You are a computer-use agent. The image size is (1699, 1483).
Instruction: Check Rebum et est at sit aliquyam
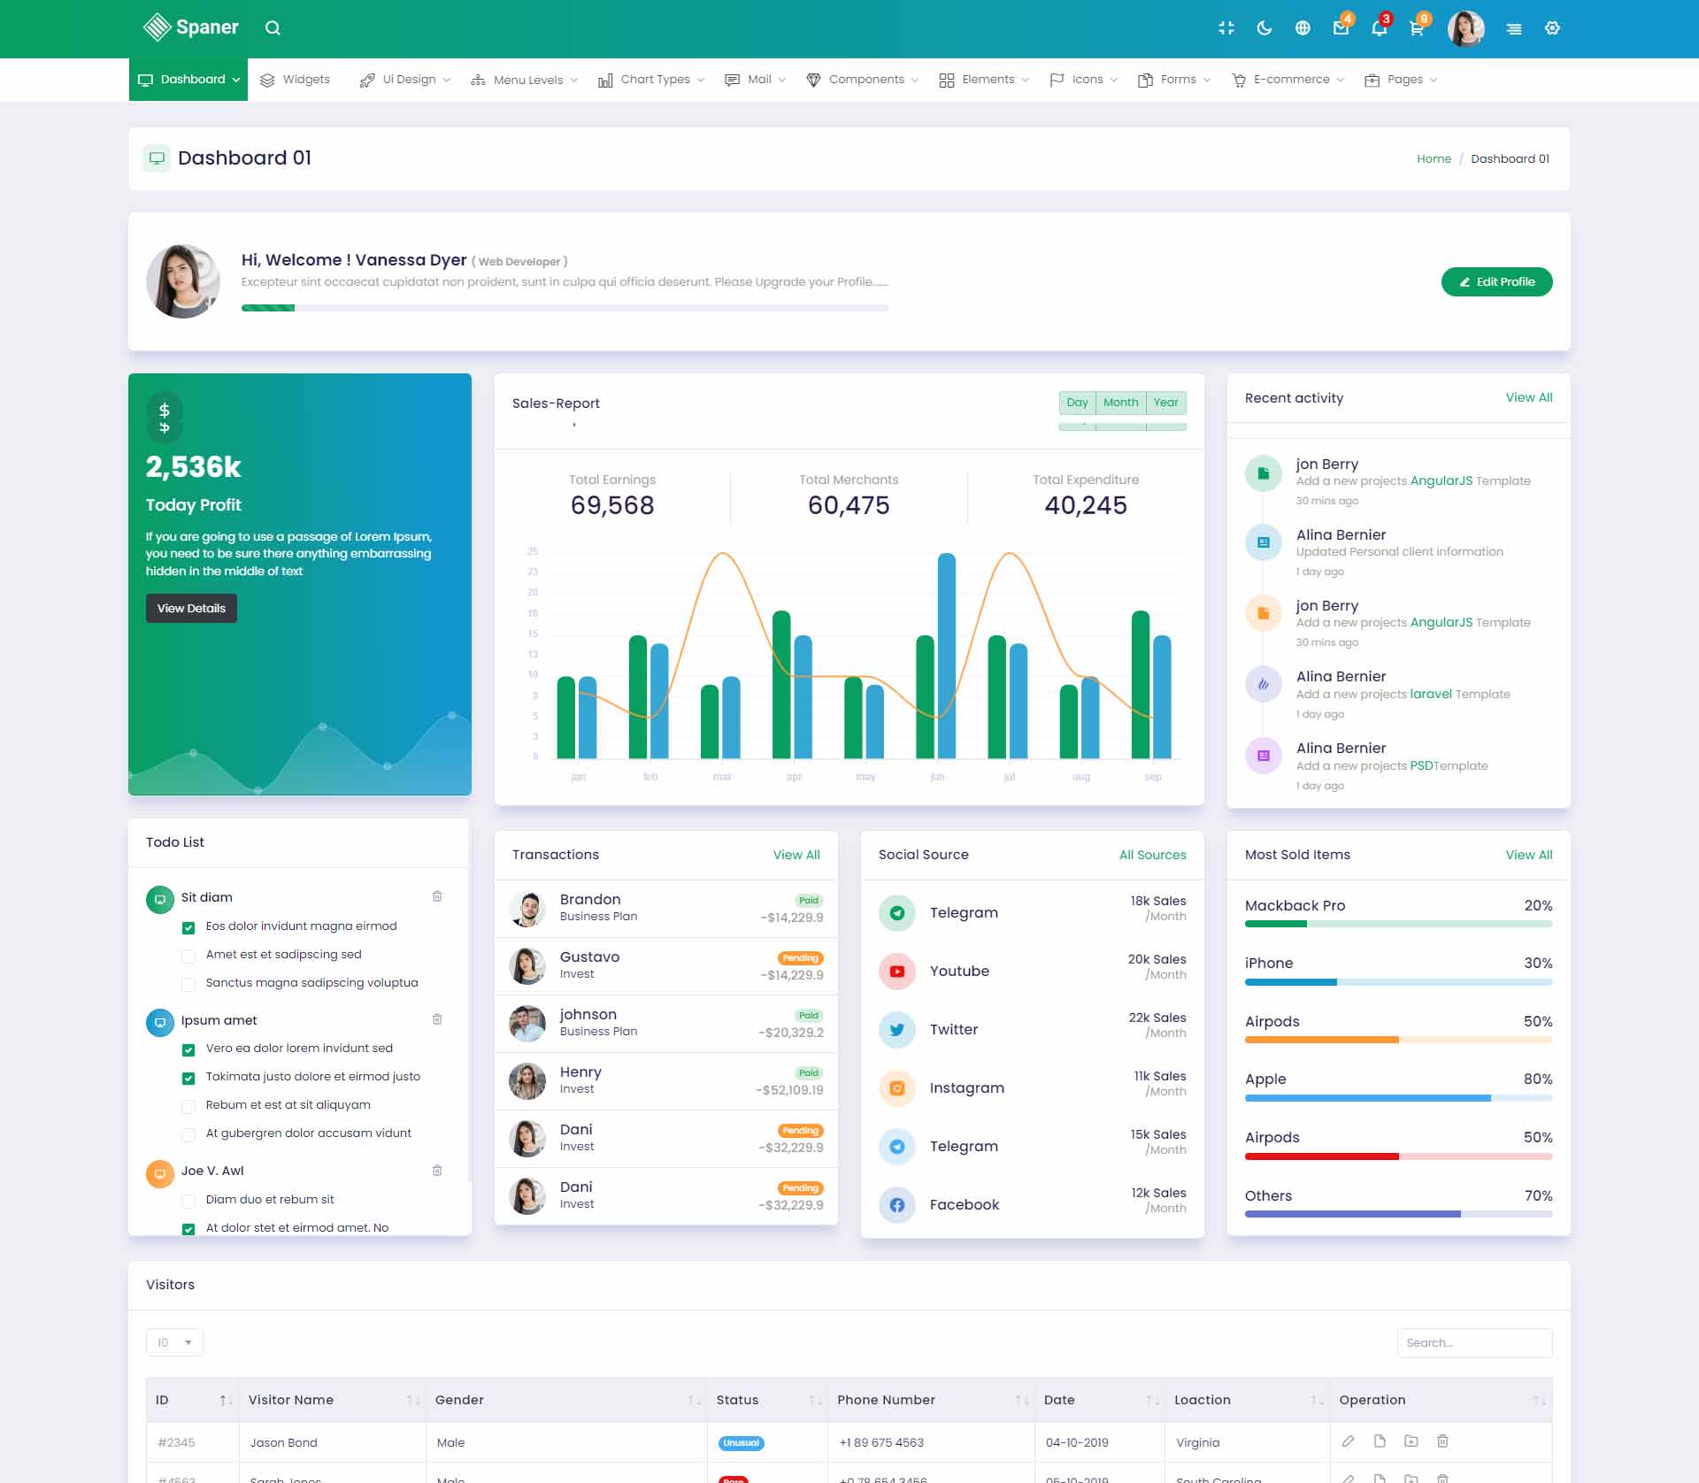188,1106
